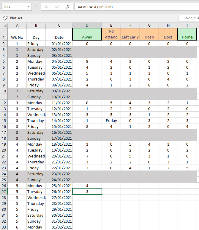Click the 'Date' header cell
The image size is (199, 230).
[x=59, y=34]
